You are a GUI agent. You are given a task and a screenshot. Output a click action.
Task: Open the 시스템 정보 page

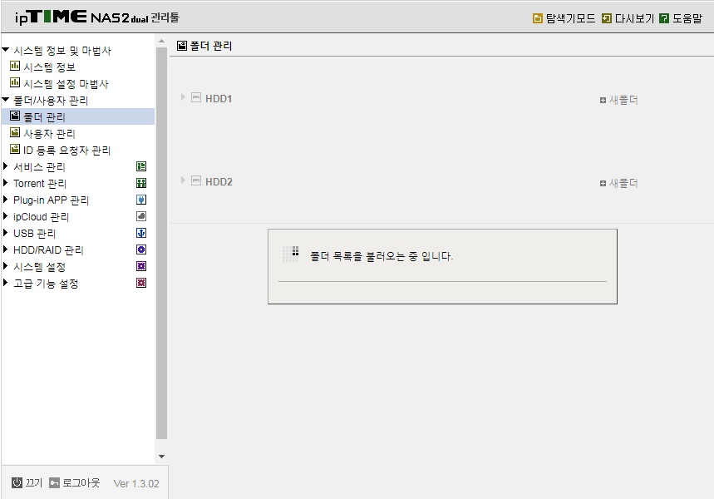[49, 67]
